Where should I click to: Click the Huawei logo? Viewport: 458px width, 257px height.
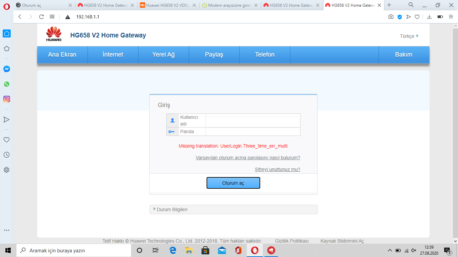[x=54, y=34]
